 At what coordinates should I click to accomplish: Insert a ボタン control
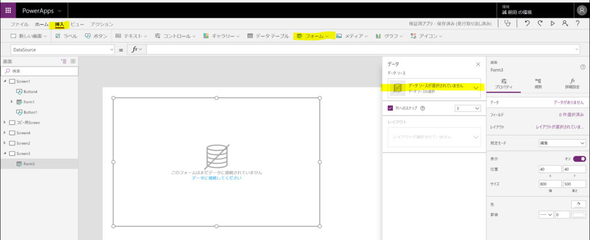click(96, 36)
